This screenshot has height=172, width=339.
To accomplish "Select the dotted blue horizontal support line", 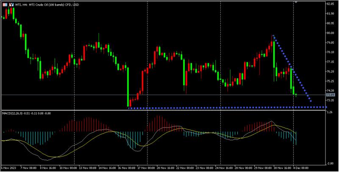I will coord(228,107).
